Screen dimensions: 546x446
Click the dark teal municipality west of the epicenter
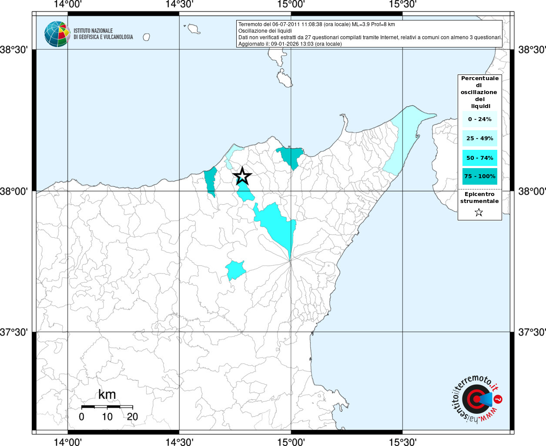[211, 182]
